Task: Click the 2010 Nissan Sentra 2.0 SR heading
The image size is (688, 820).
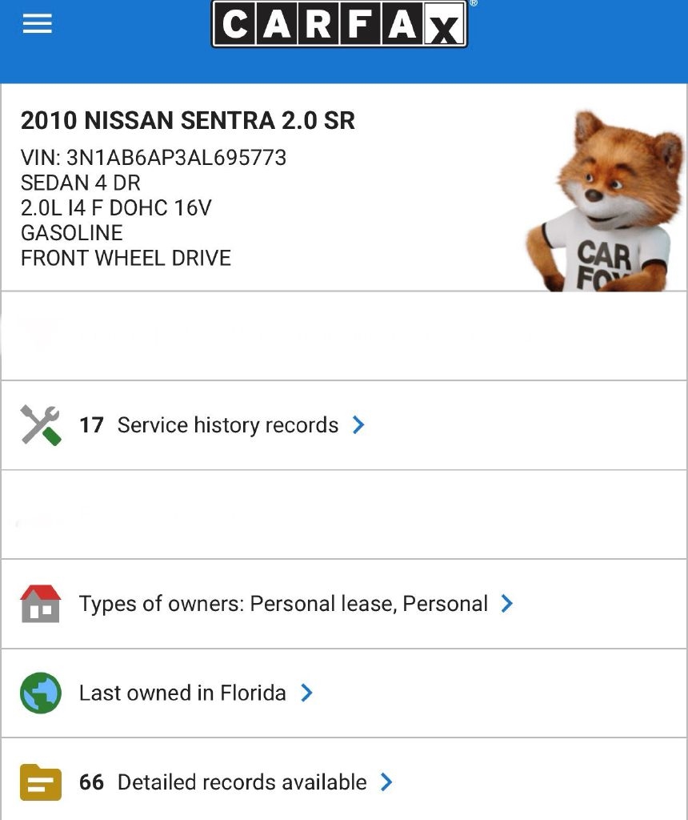Action: 188,121
